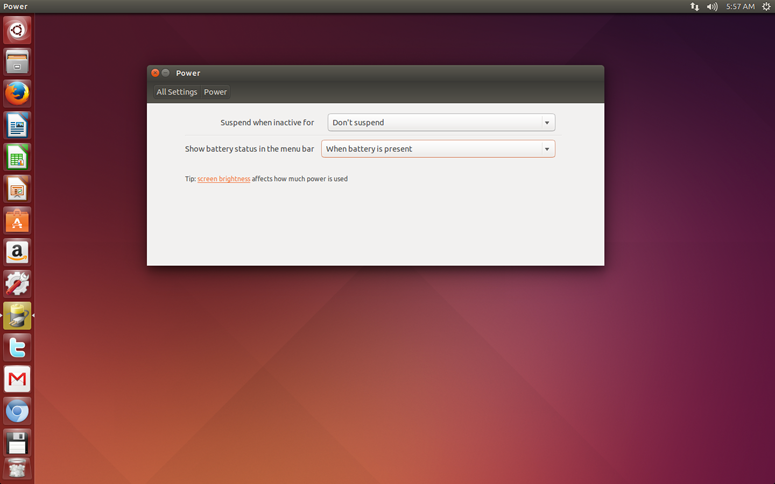Go back to All Settings

click(177, 92)
